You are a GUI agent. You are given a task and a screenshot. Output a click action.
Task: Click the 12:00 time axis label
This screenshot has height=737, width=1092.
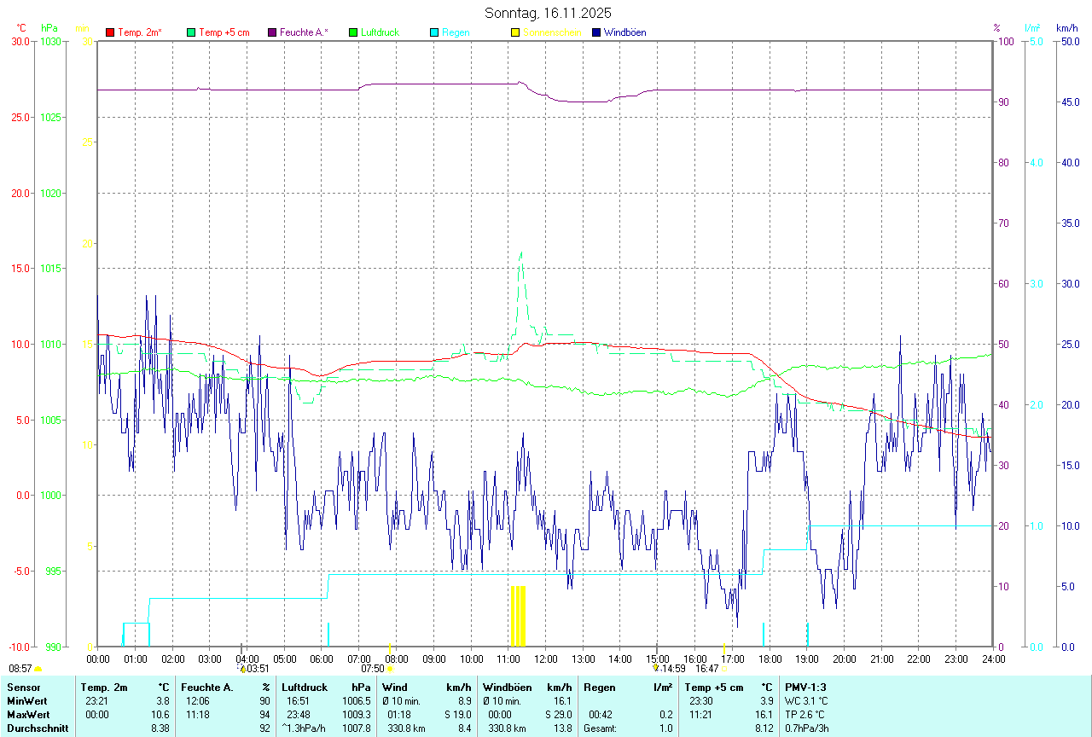click(x=545, y=659)
